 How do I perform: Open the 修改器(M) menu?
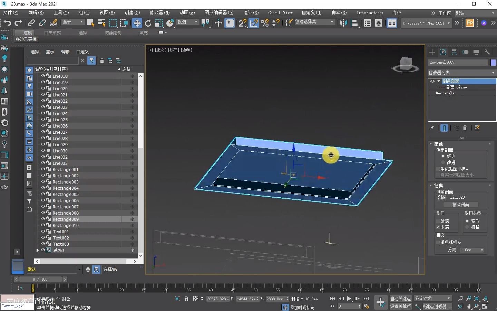(159, 12)
